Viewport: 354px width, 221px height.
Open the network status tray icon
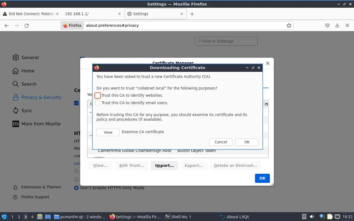tap(337, 217)
